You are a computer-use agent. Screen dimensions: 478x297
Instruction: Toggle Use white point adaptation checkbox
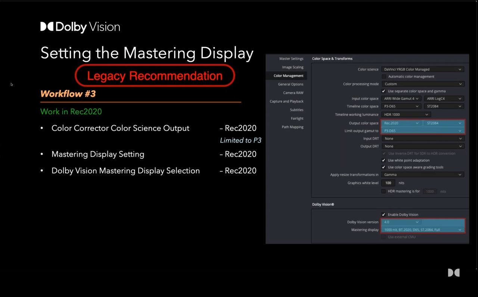pos(384,160)
